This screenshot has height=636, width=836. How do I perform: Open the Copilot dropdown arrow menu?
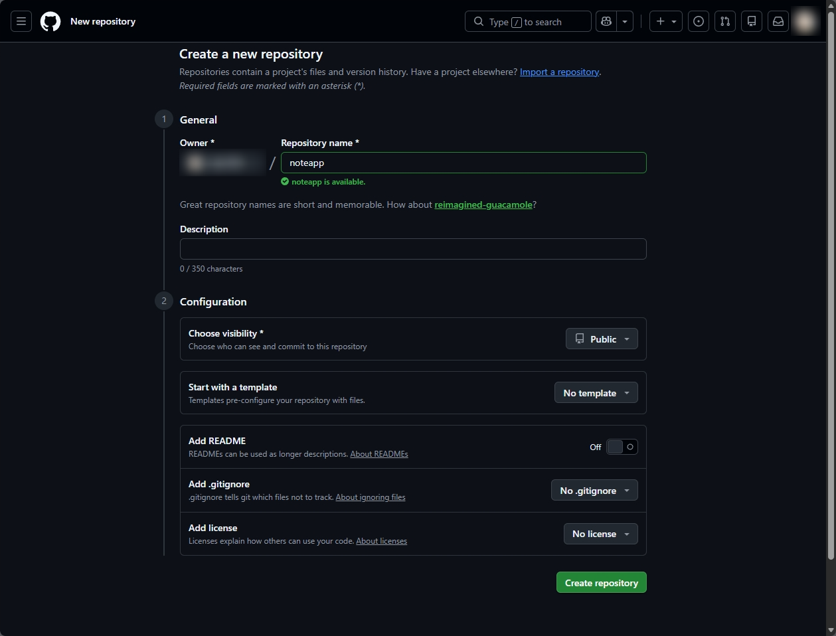(x=625, y=22)
